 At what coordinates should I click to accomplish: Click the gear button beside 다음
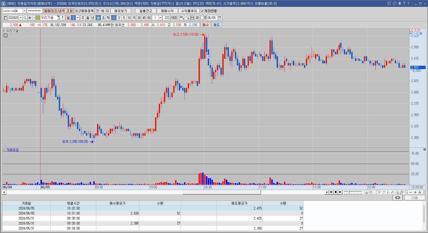pyautogui.click(x=398, y=198)
